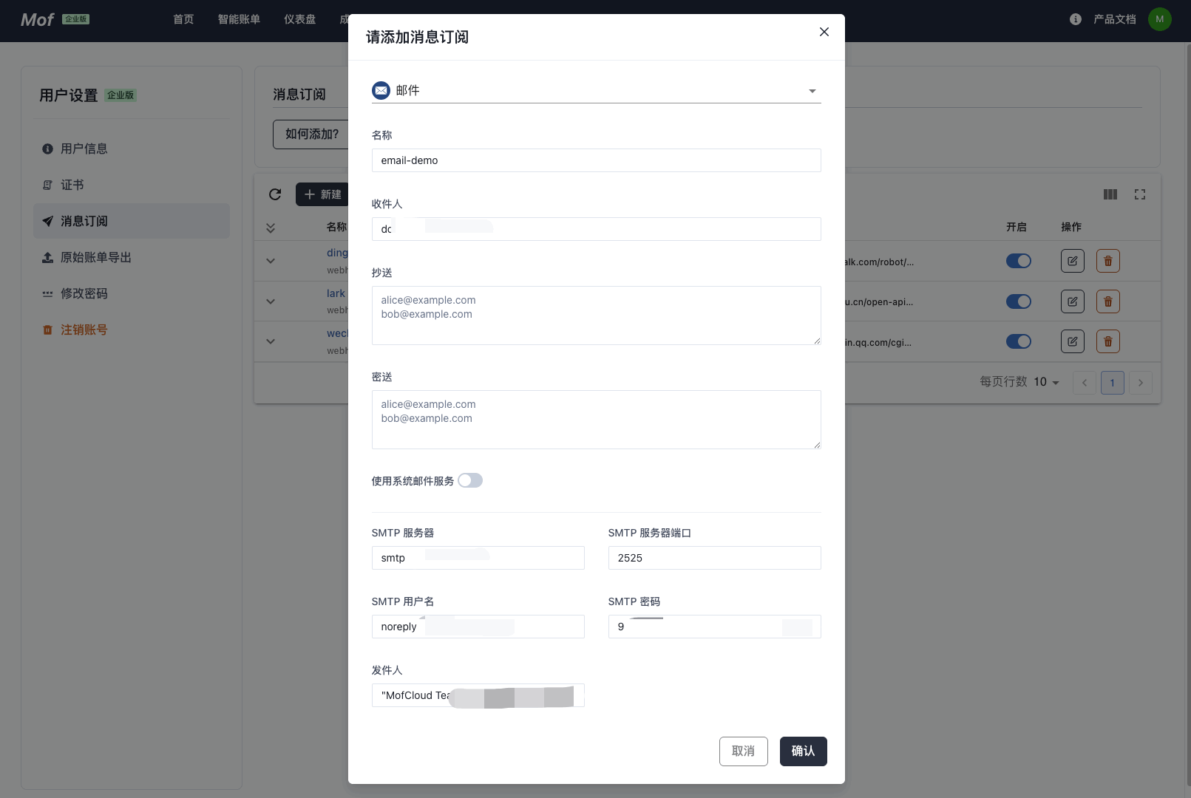The height and width of the screenshot is (798, 1191).
Task: Select 修改密码 in sidebar
Action: click(132, 293)
